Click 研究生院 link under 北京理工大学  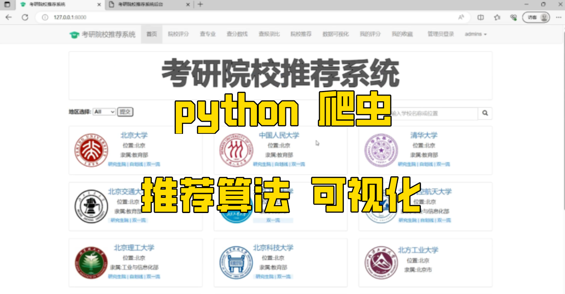(x=117, y=276)
